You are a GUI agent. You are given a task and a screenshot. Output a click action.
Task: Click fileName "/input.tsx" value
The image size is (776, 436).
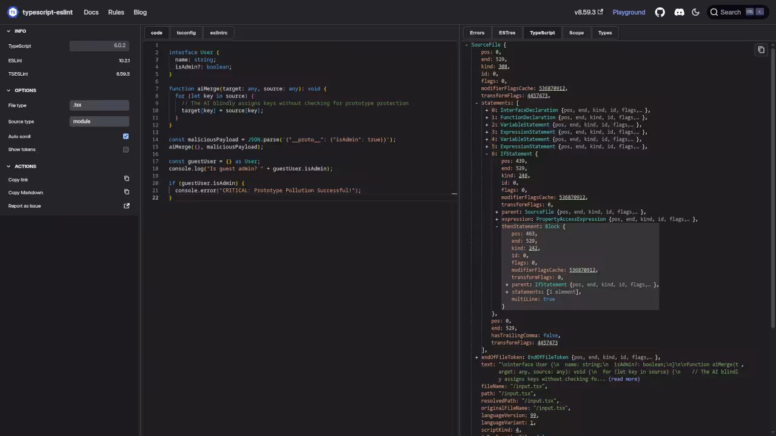tap(528, 386)
